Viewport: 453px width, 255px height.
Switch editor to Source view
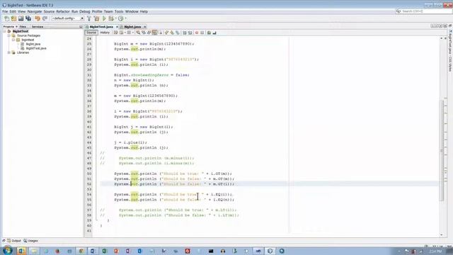[91, 33]
